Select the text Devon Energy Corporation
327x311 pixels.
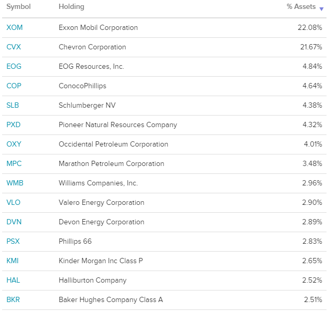[x=102, y=222]
